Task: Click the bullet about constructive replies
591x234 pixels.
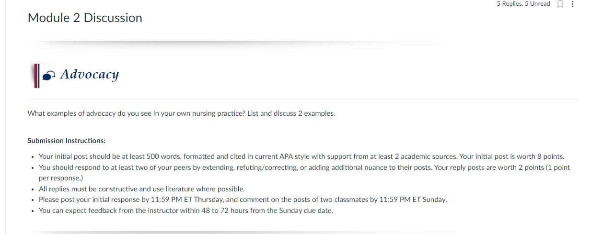Action: tap(142, 189)
